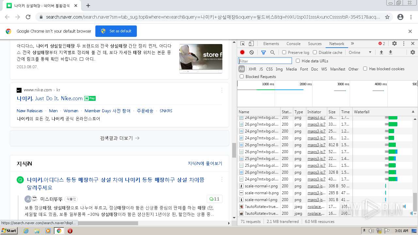The image size is (418, 235).
Task: Clear the network log
Action: coord(251,52)
